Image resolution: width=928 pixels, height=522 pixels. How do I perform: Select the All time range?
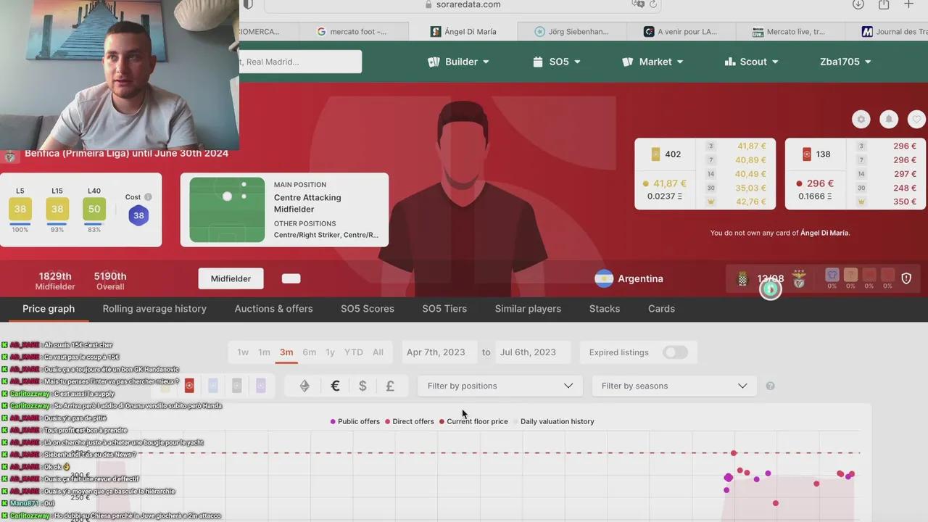(x=378, y=352)
